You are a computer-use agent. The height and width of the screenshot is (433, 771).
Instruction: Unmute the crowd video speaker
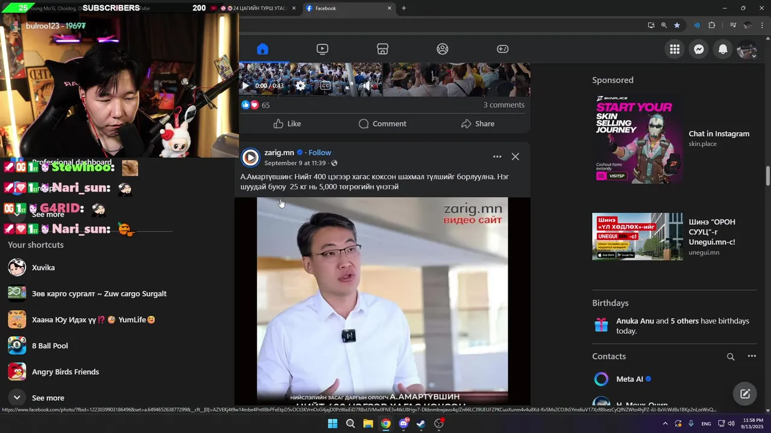click(367, 86)
